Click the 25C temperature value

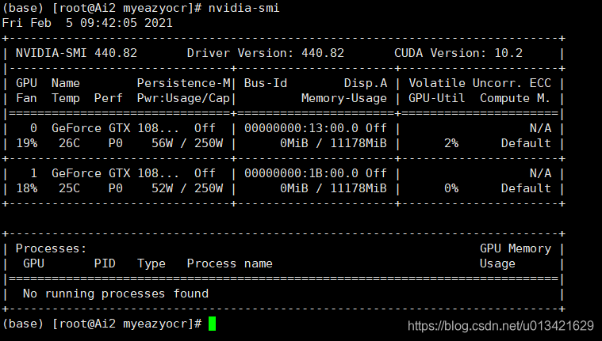point(69,188)
